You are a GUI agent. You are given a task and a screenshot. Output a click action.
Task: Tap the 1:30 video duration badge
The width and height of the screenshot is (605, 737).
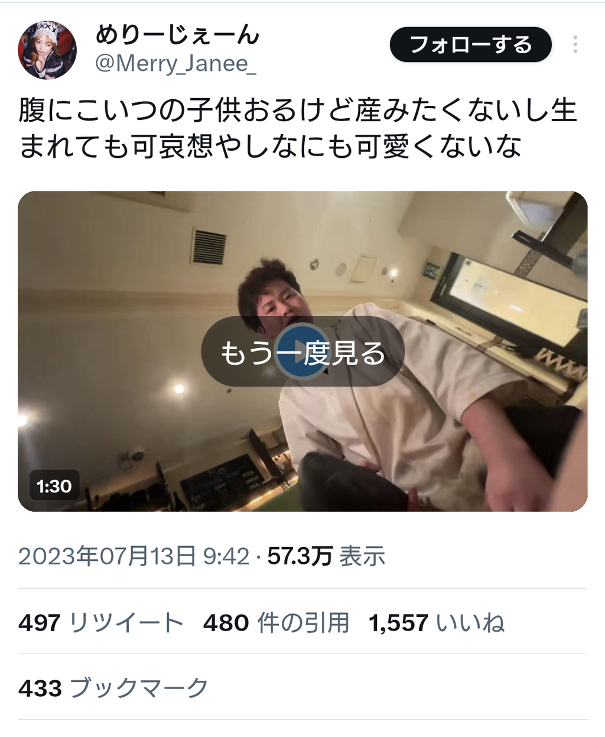tap(54, 486)
